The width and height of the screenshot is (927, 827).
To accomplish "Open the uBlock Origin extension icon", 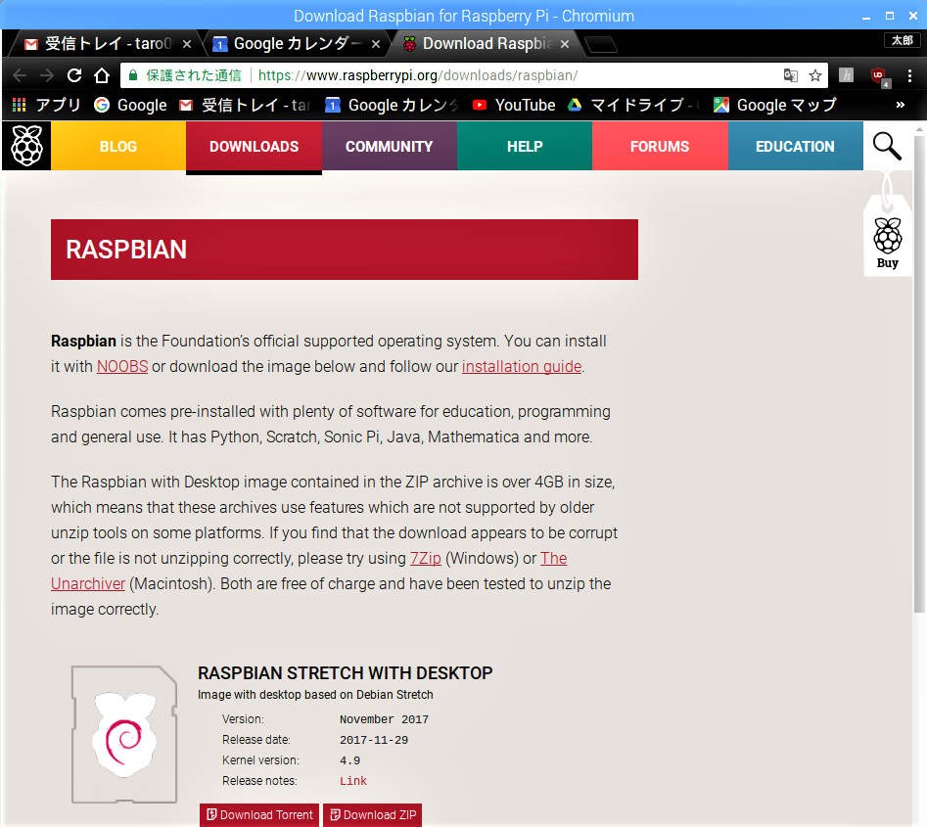I will [878, 75].
